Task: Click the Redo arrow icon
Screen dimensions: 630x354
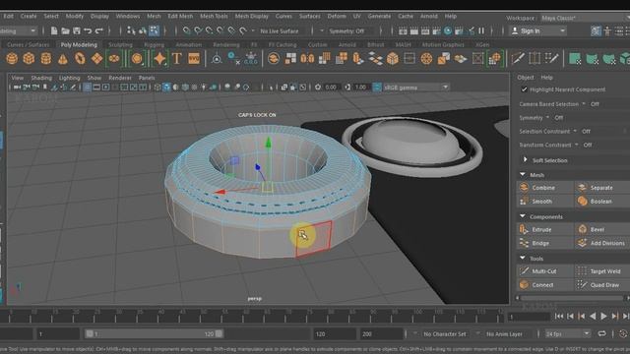Action: 98,30
